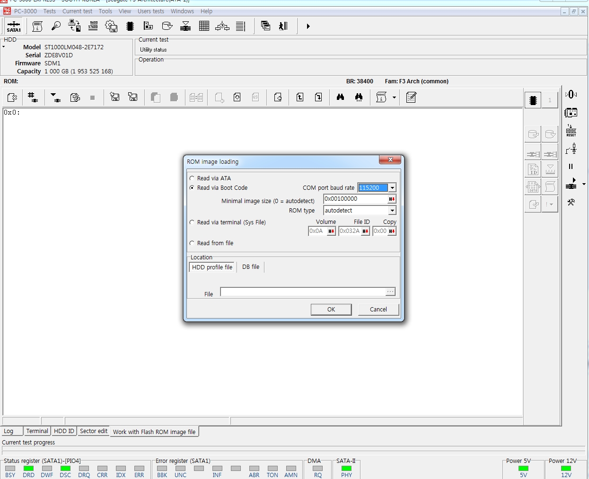The height and width of the screenshot is (479, 589).
Task: Open the Tests menu
Action: (x=50, y=11)
